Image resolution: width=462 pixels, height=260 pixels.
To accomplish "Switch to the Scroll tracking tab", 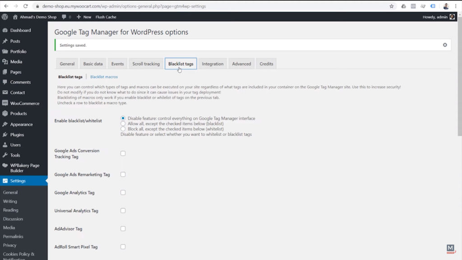I will (145, 64).
